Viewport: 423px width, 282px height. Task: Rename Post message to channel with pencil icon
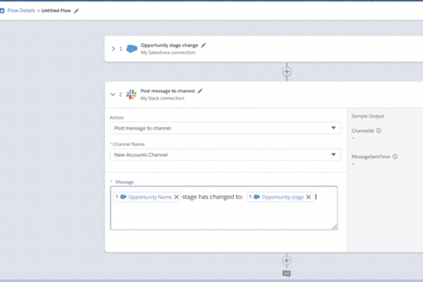[200, 91]
